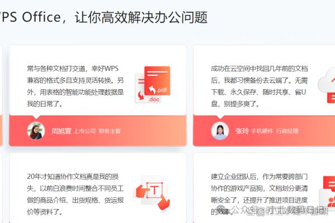The image size is (335, 223).
Task: Click the PDF to DOC conversion icon
Action: point(152,85)
